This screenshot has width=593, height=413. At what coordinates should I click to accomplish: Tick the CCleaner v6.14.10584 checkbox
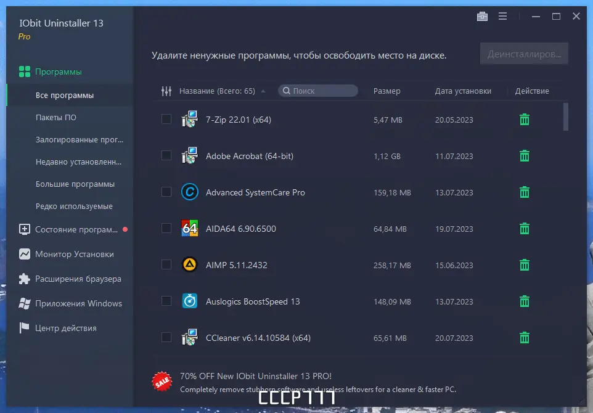[166, 337]
